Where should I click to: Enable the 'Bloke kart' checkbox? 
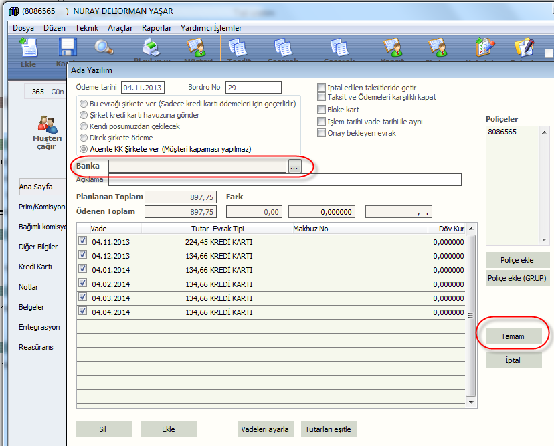point(322,110)
